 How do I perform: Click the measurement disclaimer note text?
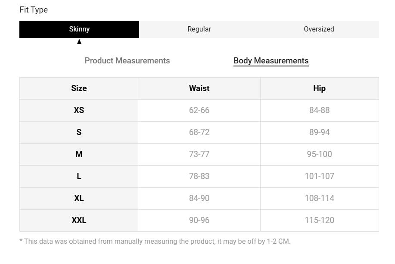pos(155,241)
